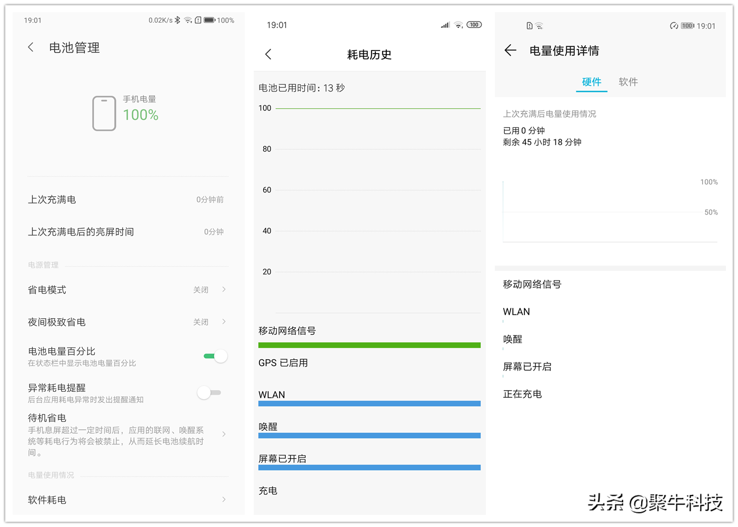Open 待机省电 setting
The width and height of the screenshot is (738, 527).
pyautogui.click(x=128, y=434)
